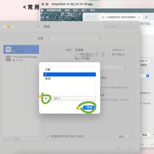Open the network name dropdown stepper
Viewport: 154px width, 154px height.
tap(125, 67)
